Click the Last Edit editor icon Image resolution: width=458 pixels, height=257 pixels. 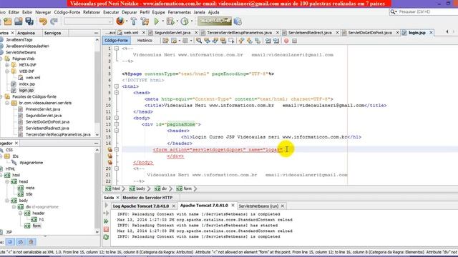pyautogui.click(x=165, y=41)
